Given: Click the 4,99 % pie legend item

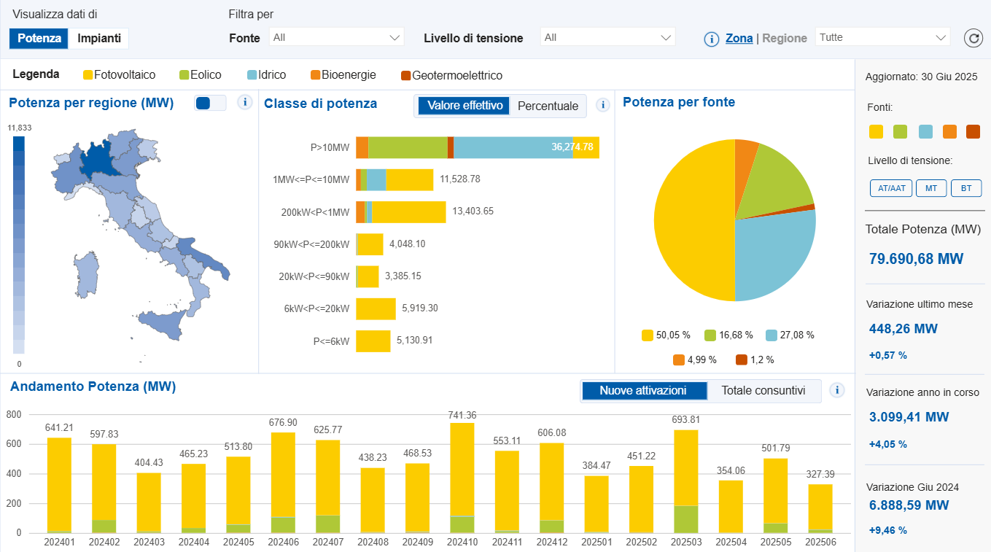Looking at the screenshot, I should point(695,359).
